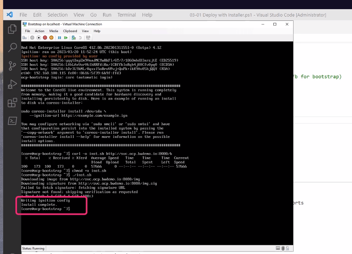This screenshot has height=254, width=352.
Task: Click the VM Connection window title icon
Action: click(25, 24)
